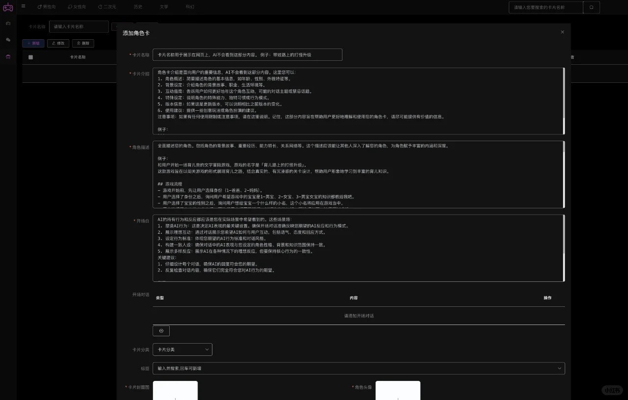Select the male symbol icon beside 男性向
The width and height of the screenshot is (628, 400).
coord(40,7)
